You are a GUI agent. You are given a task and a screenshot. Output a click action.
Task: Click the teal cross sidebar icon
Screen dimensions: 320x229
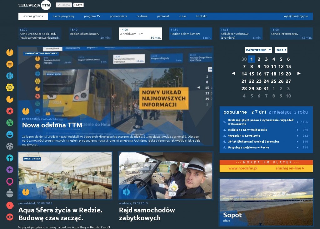pyautogui.click(x=10, y=158)
